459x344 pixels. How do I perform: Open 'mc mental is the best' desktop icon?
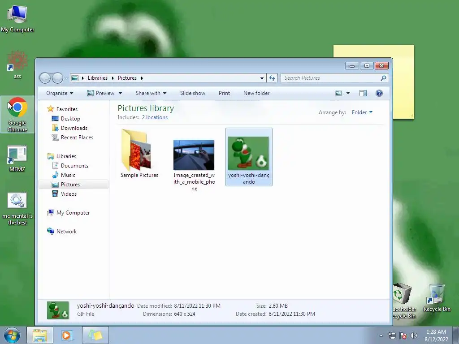click(17, 209)
